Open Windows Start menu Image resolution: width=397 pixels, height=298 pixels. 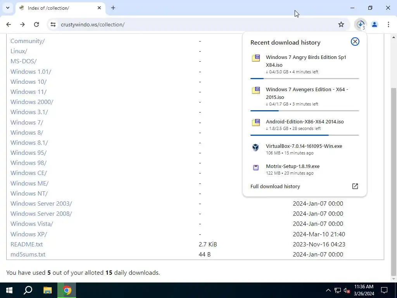coord(9,290)
